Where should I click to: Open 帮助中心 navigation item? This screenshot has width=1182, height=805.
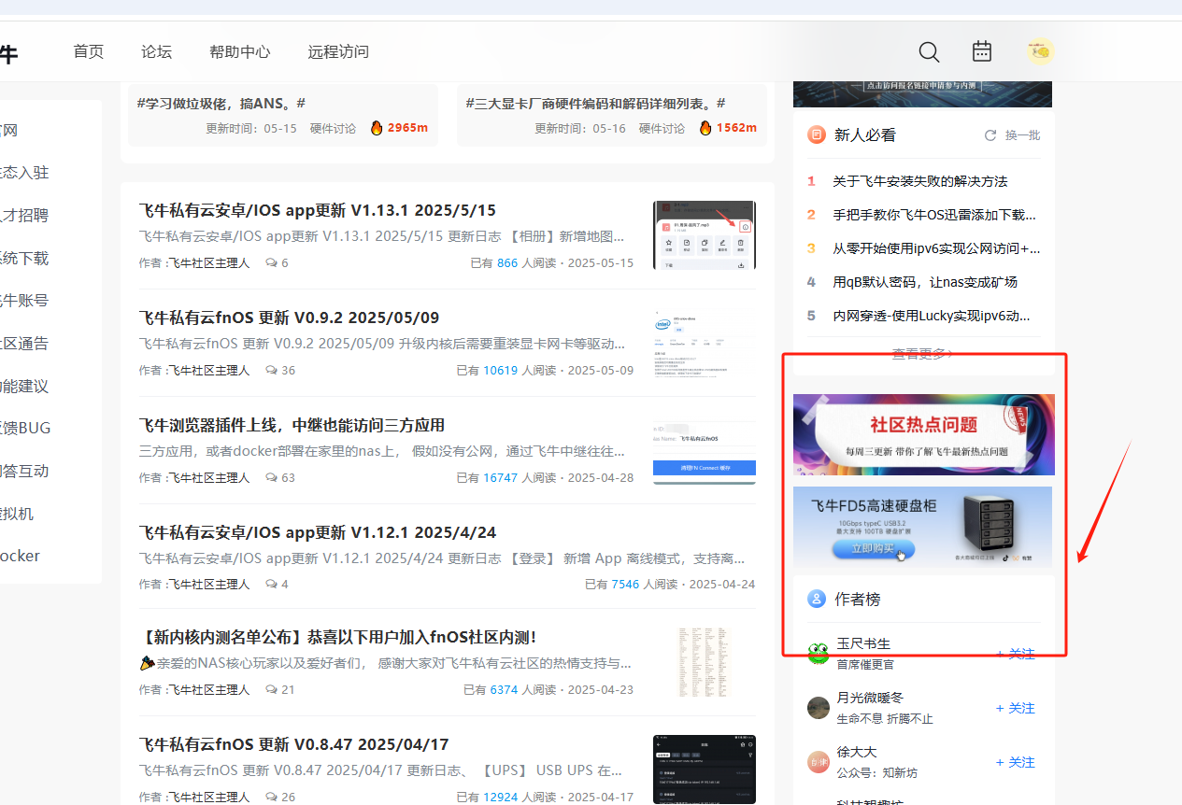(x=240, y=51)
